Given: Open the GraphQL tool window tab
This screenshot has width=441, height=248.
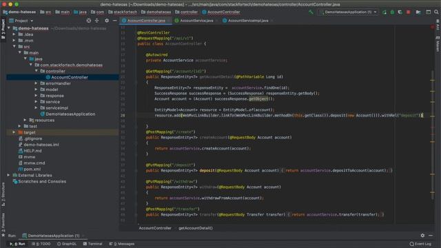Looking at the screenshot, I should 67,244.
